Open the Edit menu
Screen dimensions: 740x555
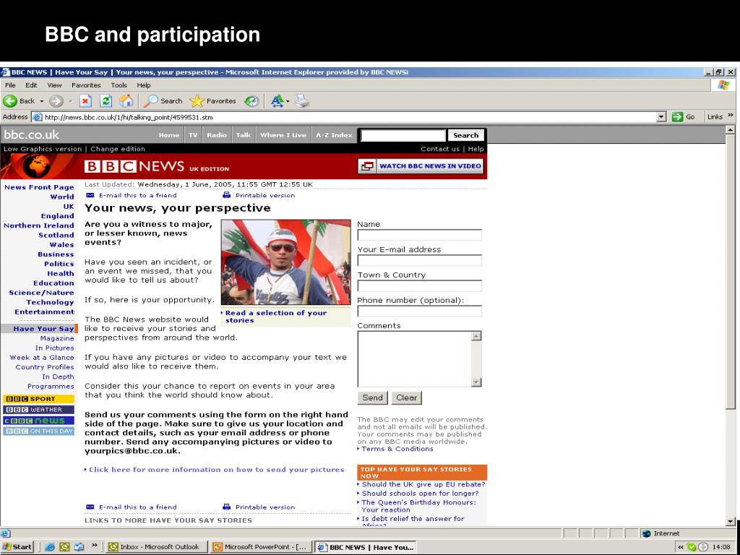point(31,85)
